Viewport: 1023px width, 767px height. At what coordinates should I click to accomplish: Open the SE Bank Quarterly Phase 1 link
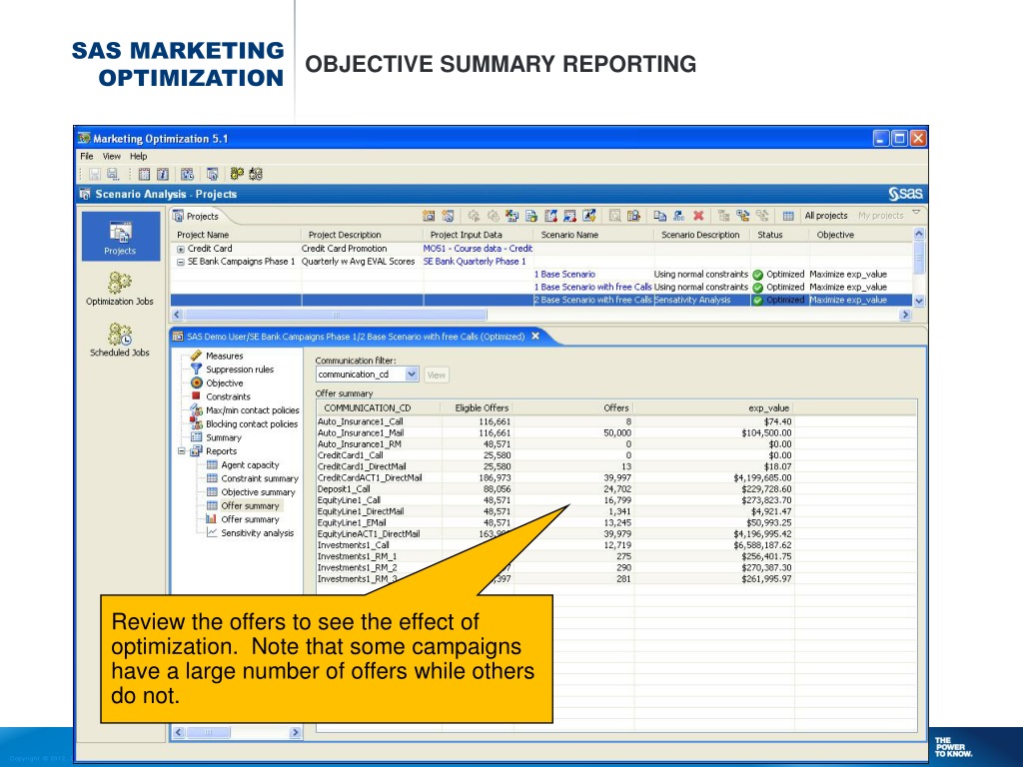tap(475, 262)
